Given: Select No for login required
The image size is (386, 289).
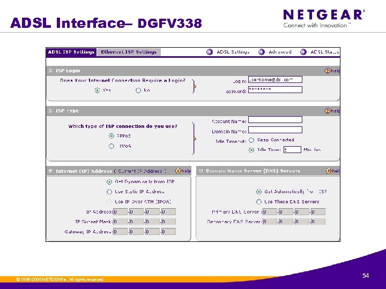Looking at the screenshot, I should [138, 90].
